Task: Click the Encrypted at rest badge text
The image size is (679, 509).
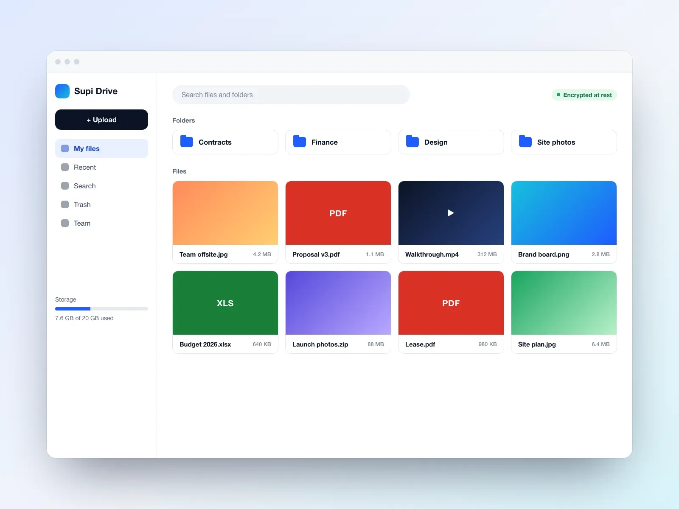Action: coord(587,95)
